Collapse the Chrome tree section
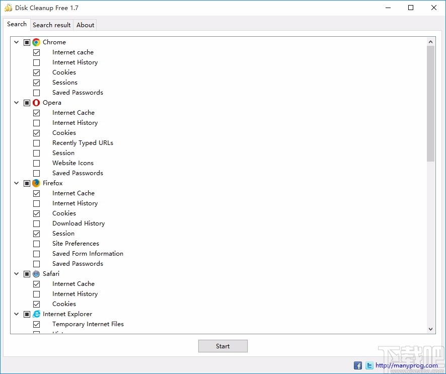Viewport: 446px width, 374px height. (16, 42)
